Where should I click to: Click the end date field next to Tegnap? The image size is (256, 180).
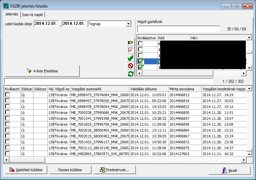pyautogui.click(x=74, y=24)
